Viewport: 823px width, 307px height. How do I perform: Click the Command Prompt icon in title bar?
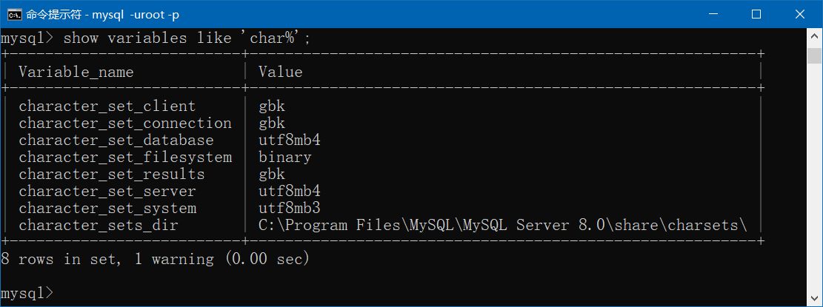pyautogui.click(x=13, y=14)
